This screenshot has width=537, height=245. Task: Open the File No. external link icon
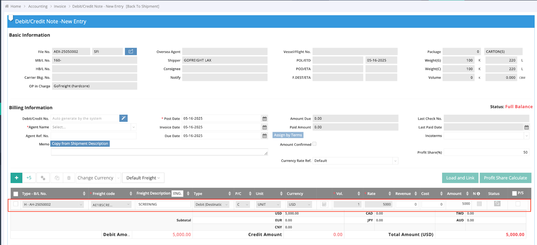click(131, 51)
